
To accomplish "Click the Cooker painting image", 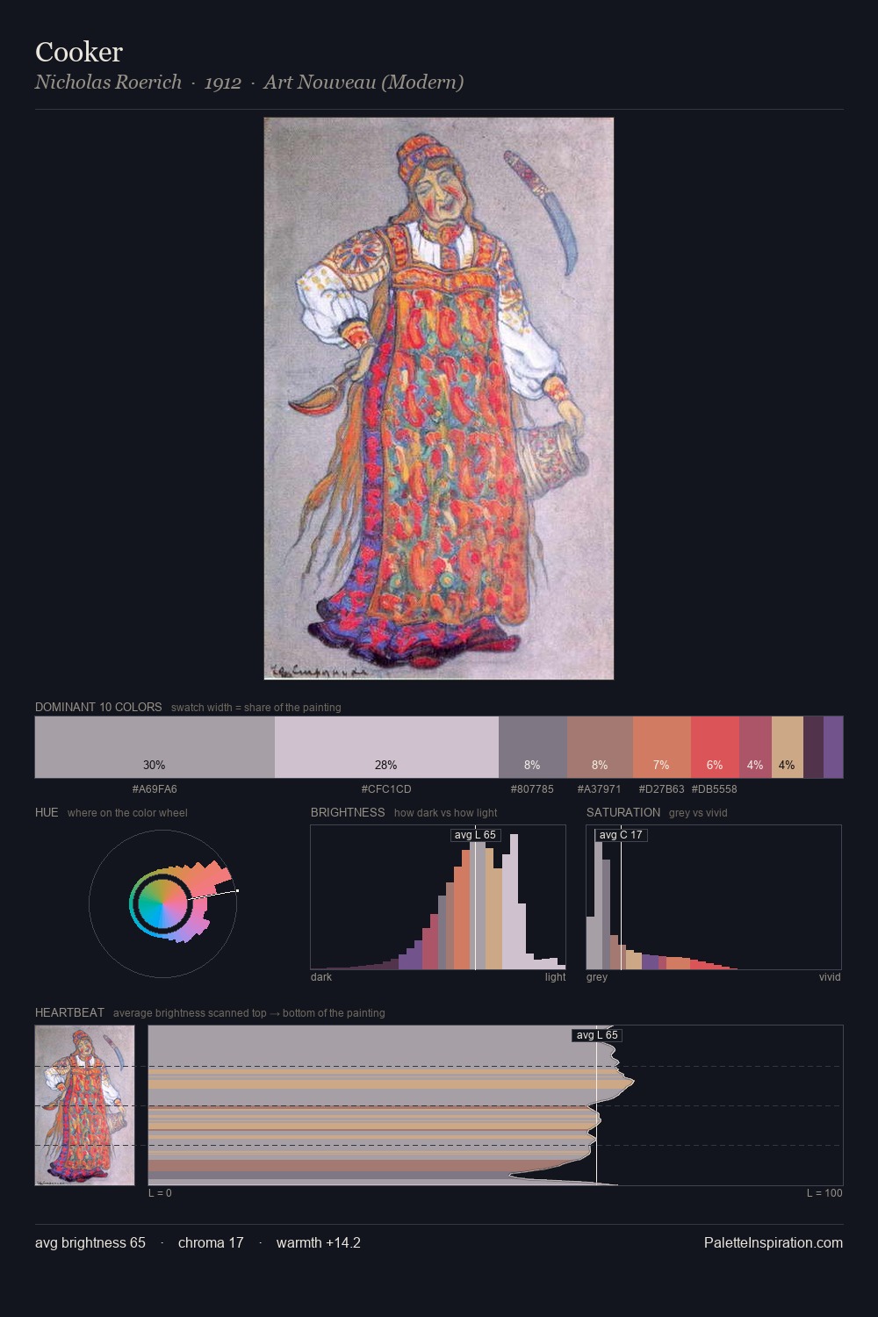I will (x=439, y=399).
